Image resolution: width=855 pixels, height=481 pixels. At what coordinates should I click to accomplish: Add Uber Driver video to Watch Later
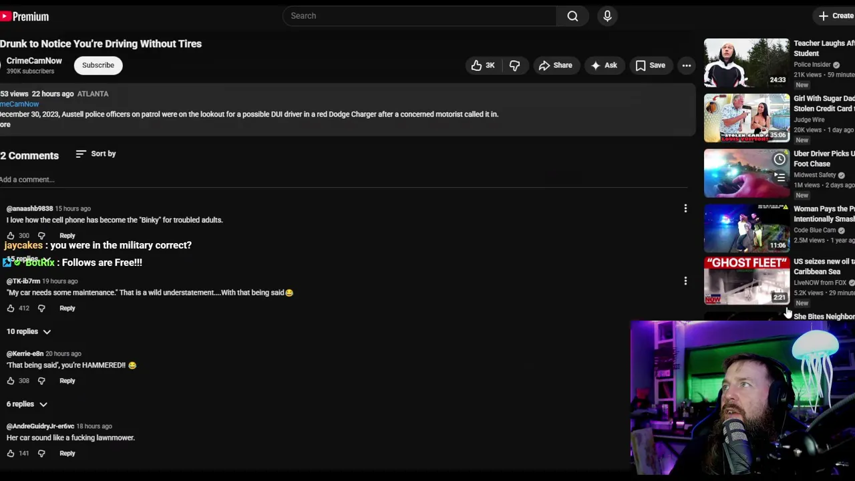pos(780,160)
